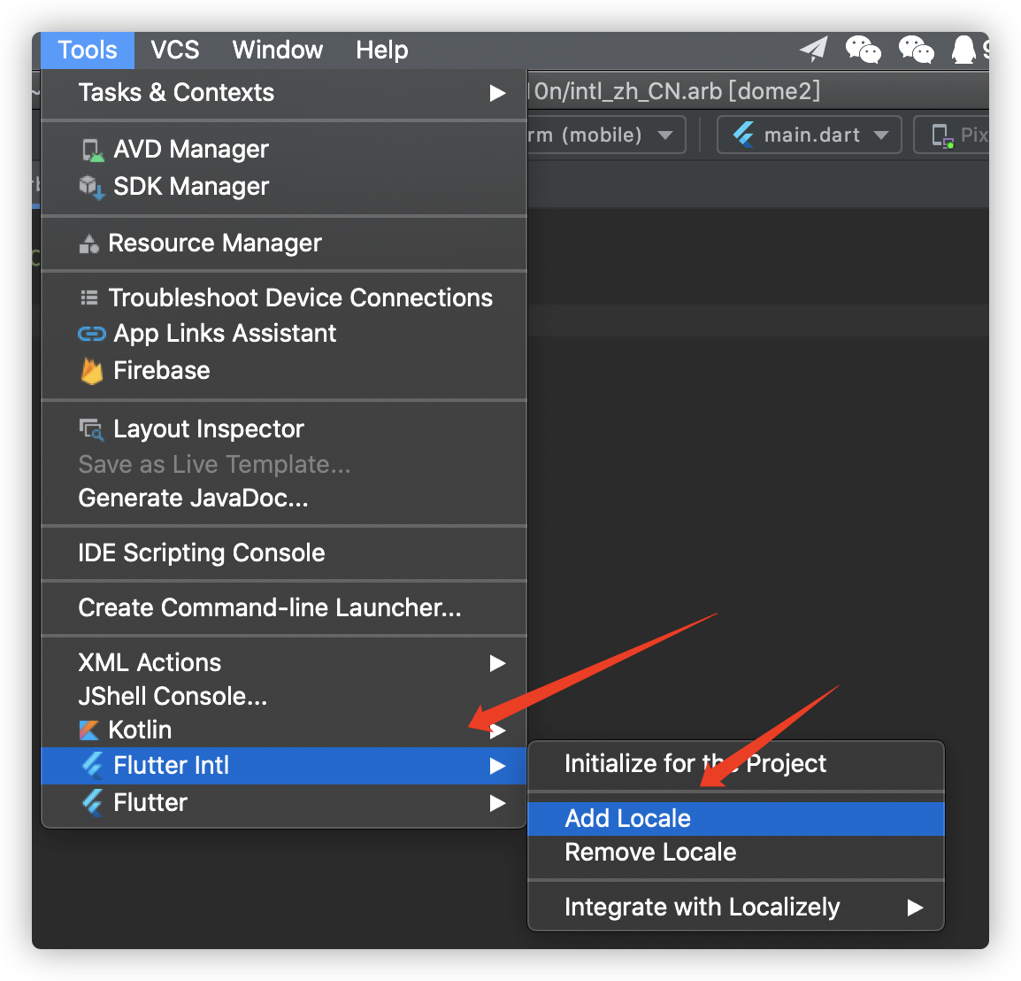This screenshot has height=981, width=1021.
Task: Expand the Integrate with Localizely submenu arrow
Action: point(916,908)
